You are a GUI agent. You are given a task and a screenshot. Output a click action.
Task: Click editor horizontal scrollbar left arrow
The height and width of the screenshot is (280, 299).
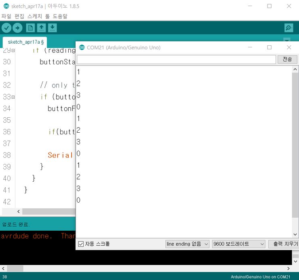(x=19, y=212)
